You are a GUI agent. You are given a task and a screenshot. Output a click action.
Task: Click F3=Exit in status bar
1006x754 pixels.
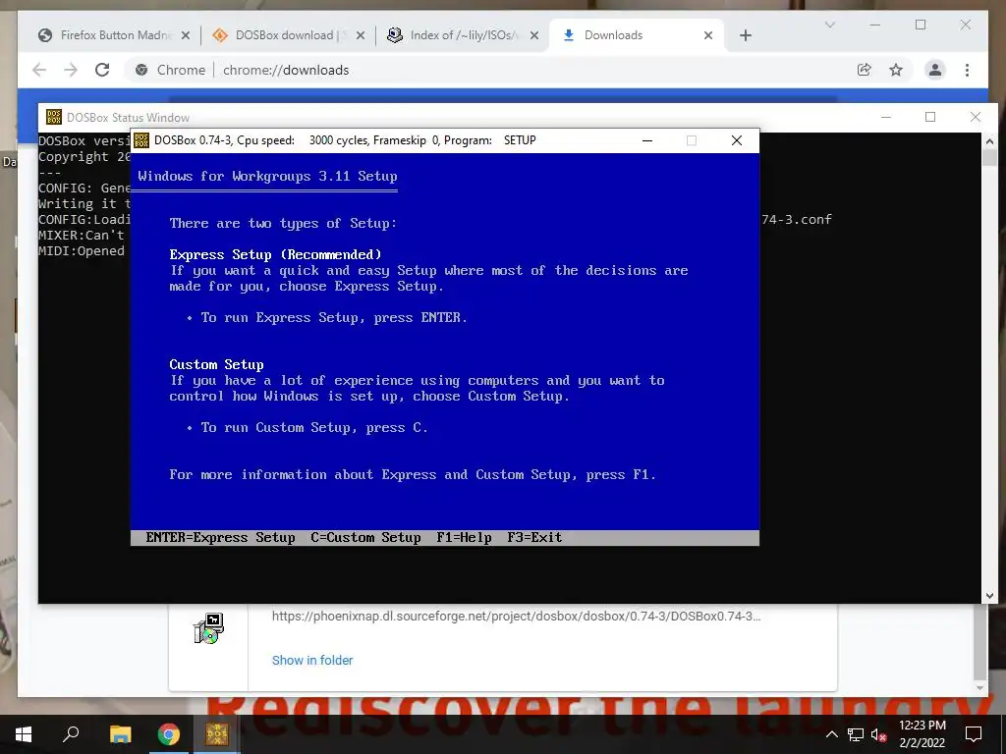pyautogui.click(x=534, y=538)
